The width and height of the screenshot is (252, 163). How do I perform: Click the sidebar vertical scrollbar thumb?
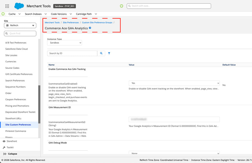point(39,104)
